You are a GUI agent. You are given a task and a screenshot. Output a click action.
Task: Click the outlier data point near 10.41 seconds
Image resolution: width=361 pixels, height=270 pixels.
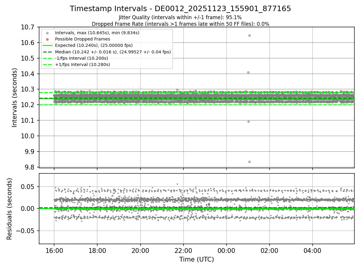(x=248, y=72)
